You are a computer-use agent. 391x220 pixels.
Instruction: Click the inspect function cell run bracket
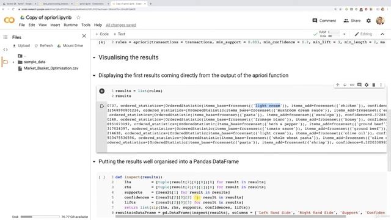[101, 177]
